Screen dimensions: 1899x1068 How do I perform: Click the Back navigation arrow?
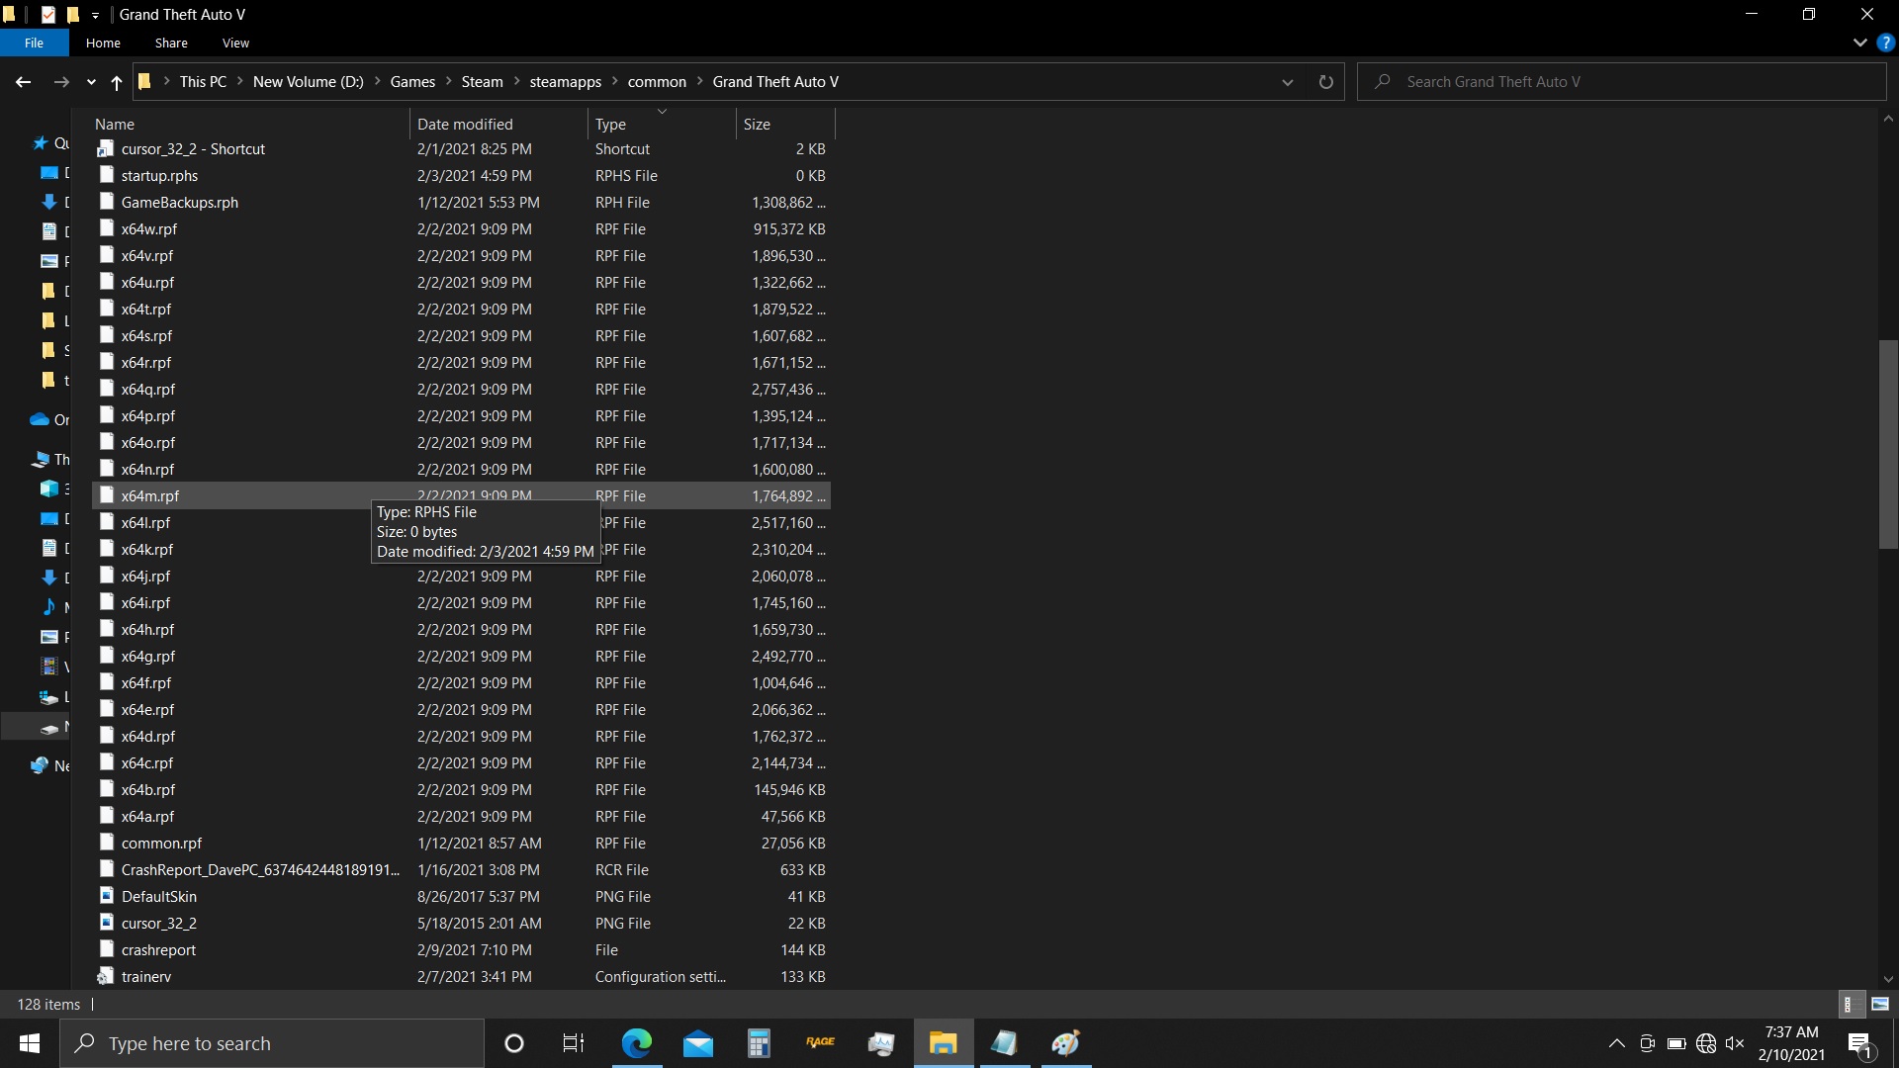[24, 82]
